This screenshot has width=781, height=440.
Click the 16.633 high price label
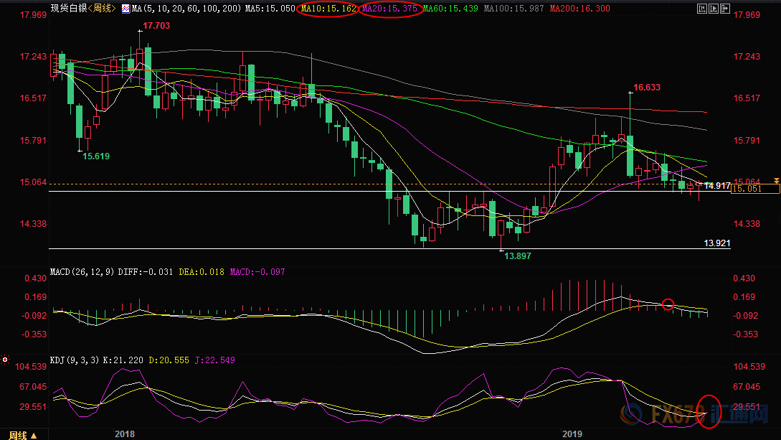click(647, 88)
